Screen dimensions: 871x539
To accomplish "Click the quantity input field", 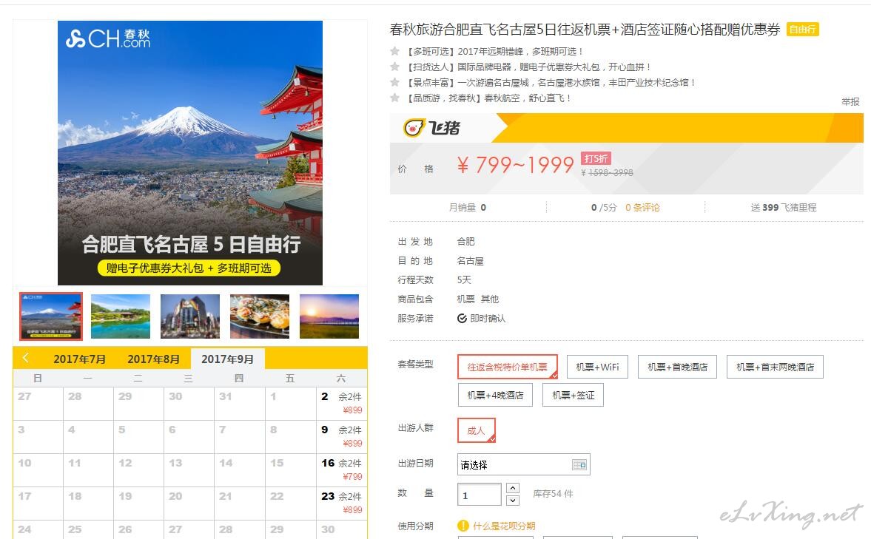I will pos(480,494).
